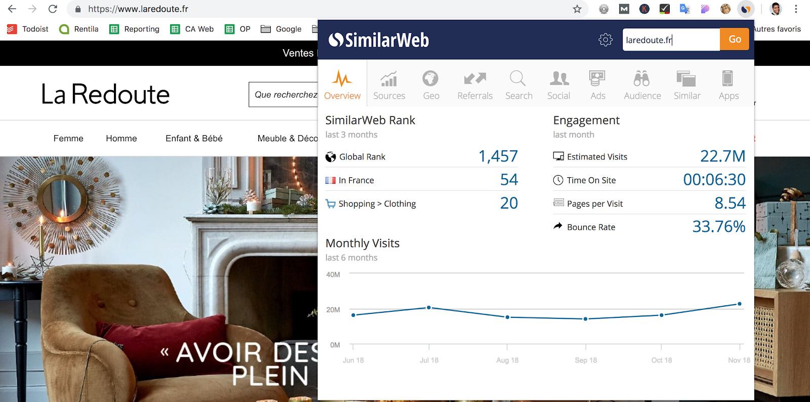Open the Todoist bookmark
This screenshot has height=402, width=810.
coord(28,29)
